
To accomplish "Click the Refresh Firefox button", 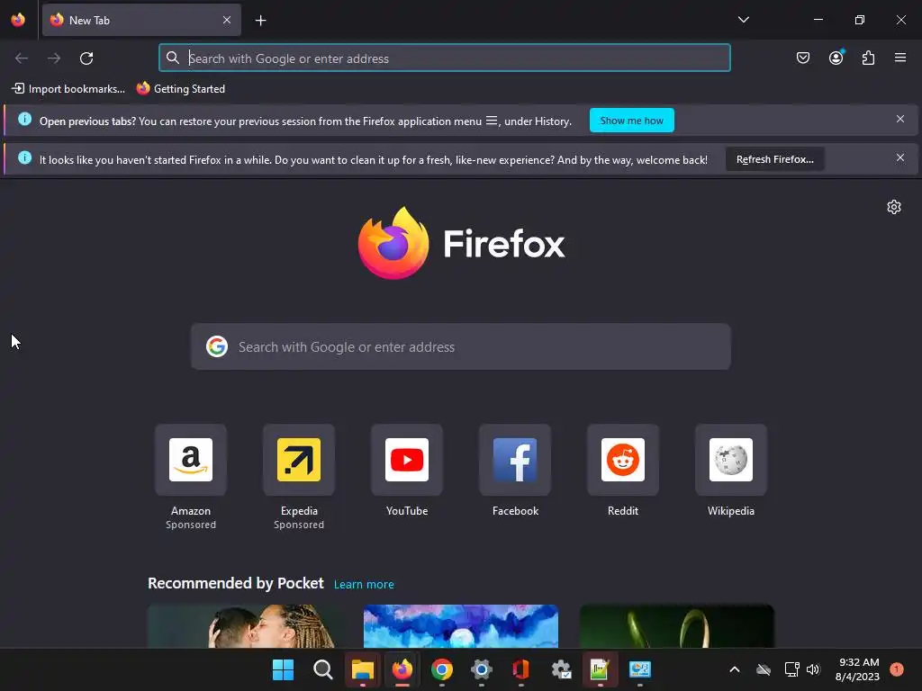I will pos(775,159).
